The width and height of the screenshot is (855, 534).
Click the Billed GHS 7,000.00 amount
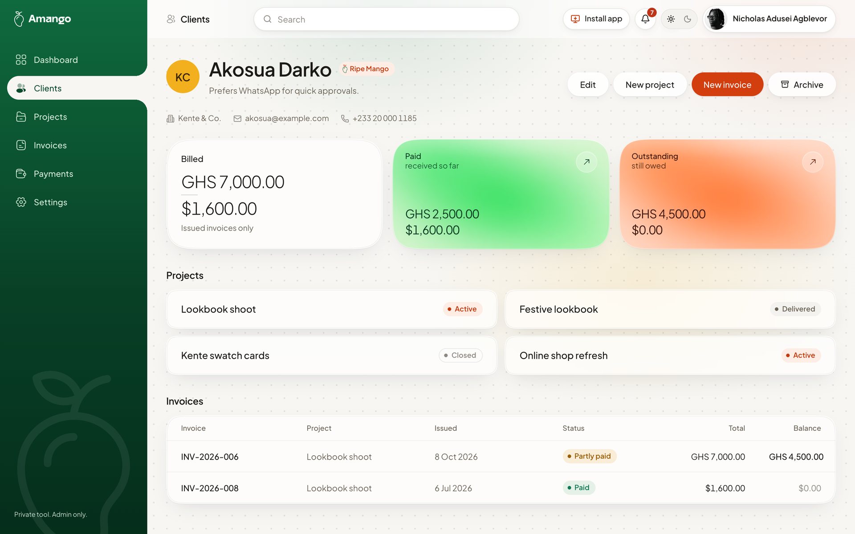tap(232, 182)
